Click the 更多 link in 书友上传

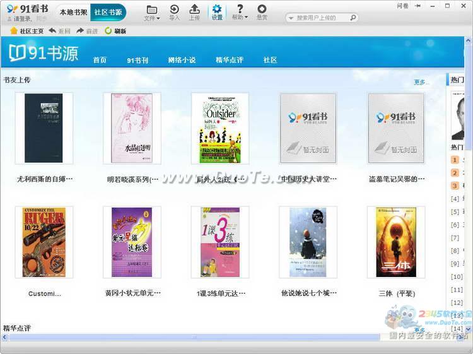(421, 82)
